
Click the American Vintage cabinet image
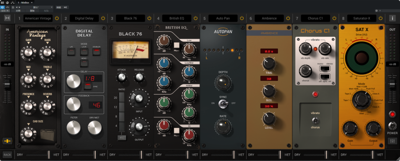pyautogui.click(x=48, y=134)
